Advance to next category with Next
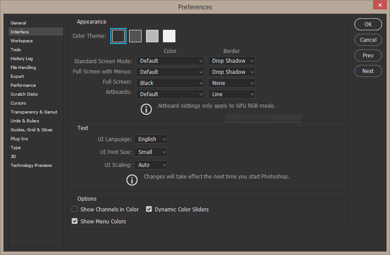The width and height of the screenshot is (390, 255). pyautogui.click(x=368, y=71)
